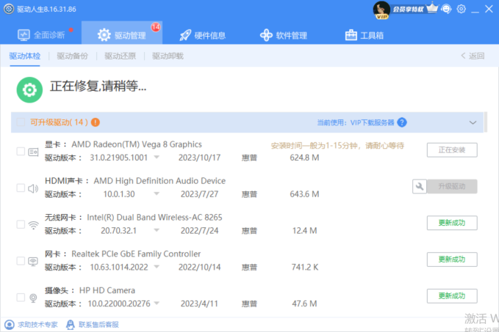Open version dropdown for 10.0.22000.20276
499x332 pixels.
coord(157,303)
